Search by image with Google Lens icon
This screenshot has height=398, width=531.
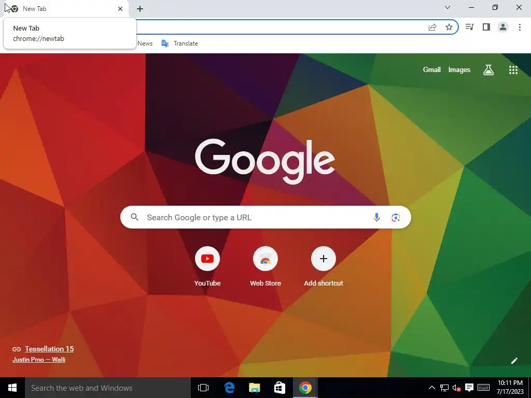[396, 217]
